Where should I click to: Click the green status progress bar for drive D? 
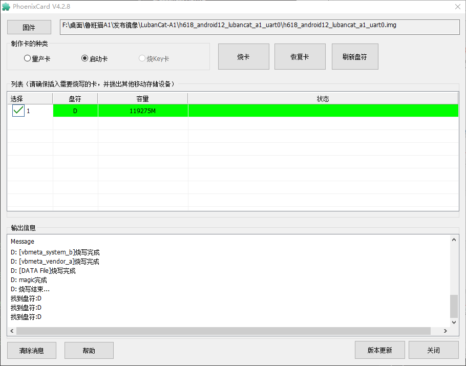(323, 111)
